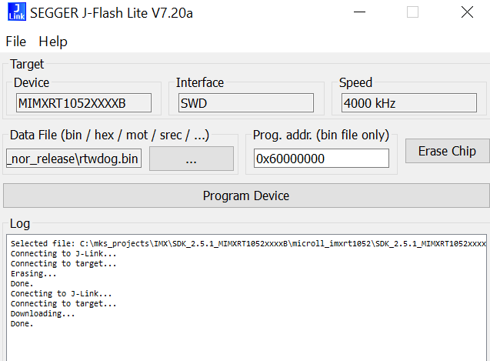This screenshot has width=490, height=361.
Task: Open the Help menu
Action: click(x=53, y=42)
